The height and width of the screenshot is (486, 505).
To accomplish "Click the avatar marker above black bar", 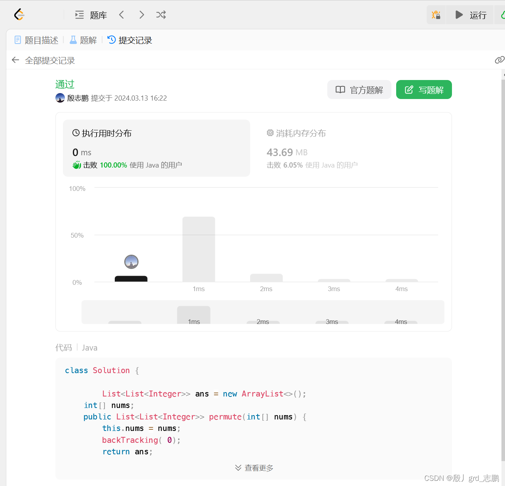I will (131, 262).
